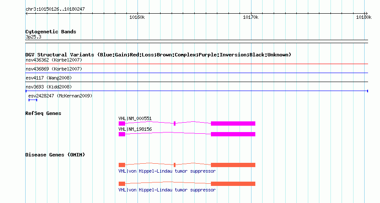
Task: Click the black line for esv4117
Action: coord(196,82)
